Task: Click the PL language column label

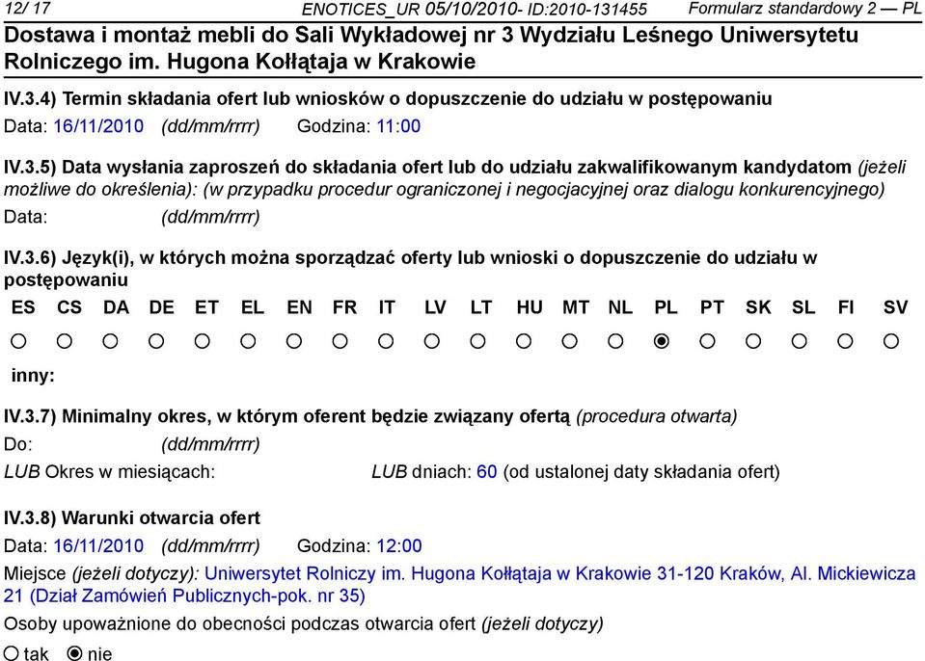Action: click(667, 307)
